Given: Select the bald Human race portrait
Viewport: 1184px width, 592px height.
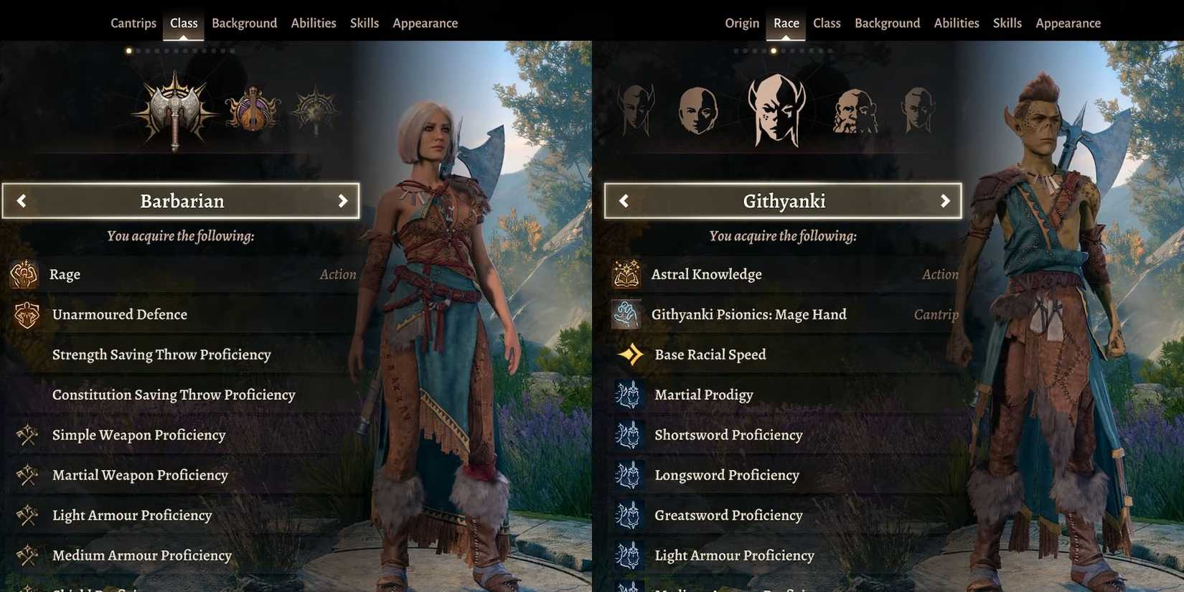Looking at the screenshot, I should pyautogui.click(x=697, y=111).
